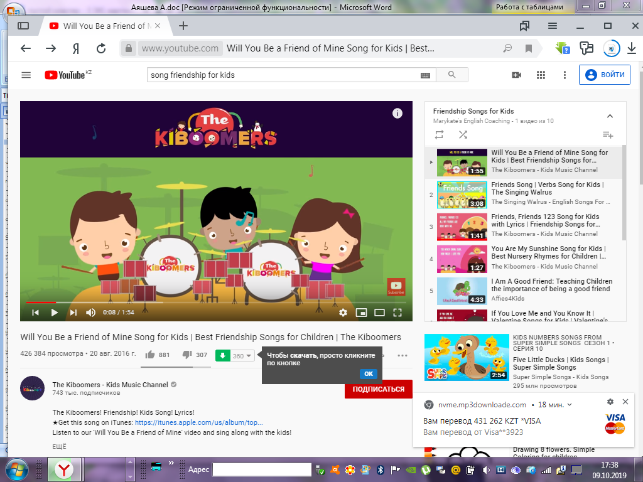Click the ВОЙТИ sign-in button
The image size is (643, 482).
click(605, 75)
